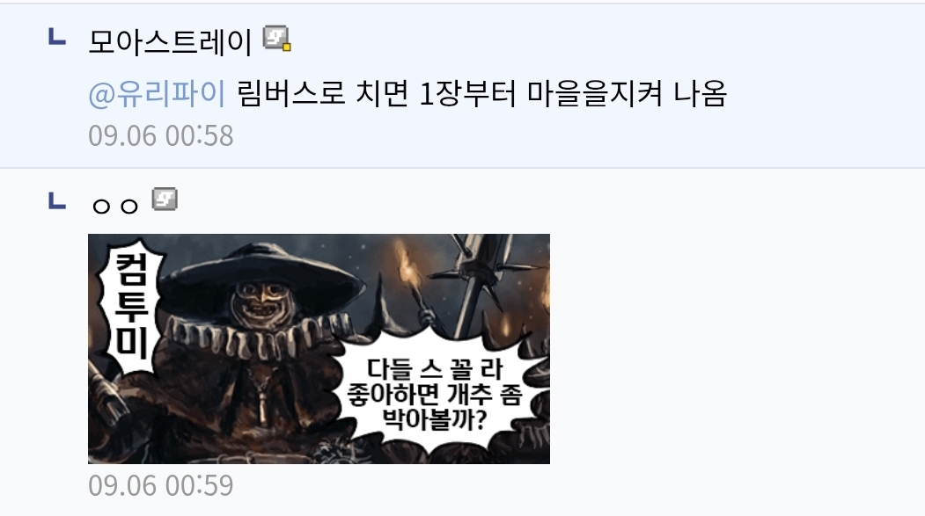Screen dimensions: 925x516
Task: Click the reply arrow icon before ㅇㅇ
Action: (x=56, y=200)
